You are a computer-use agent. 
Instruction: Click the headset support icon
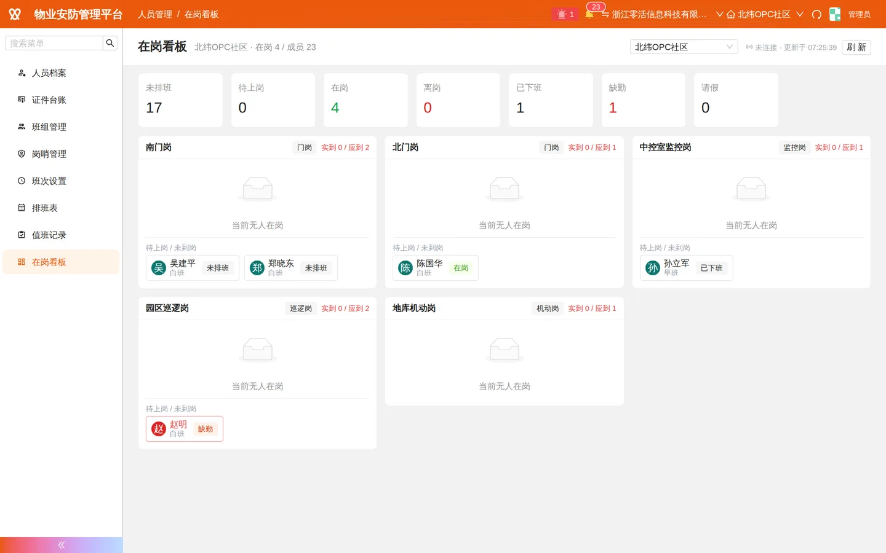(x=816, y=14)
